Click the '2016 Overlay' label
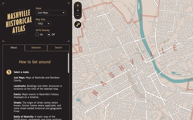The image size is (193, 120). (42, 30)
